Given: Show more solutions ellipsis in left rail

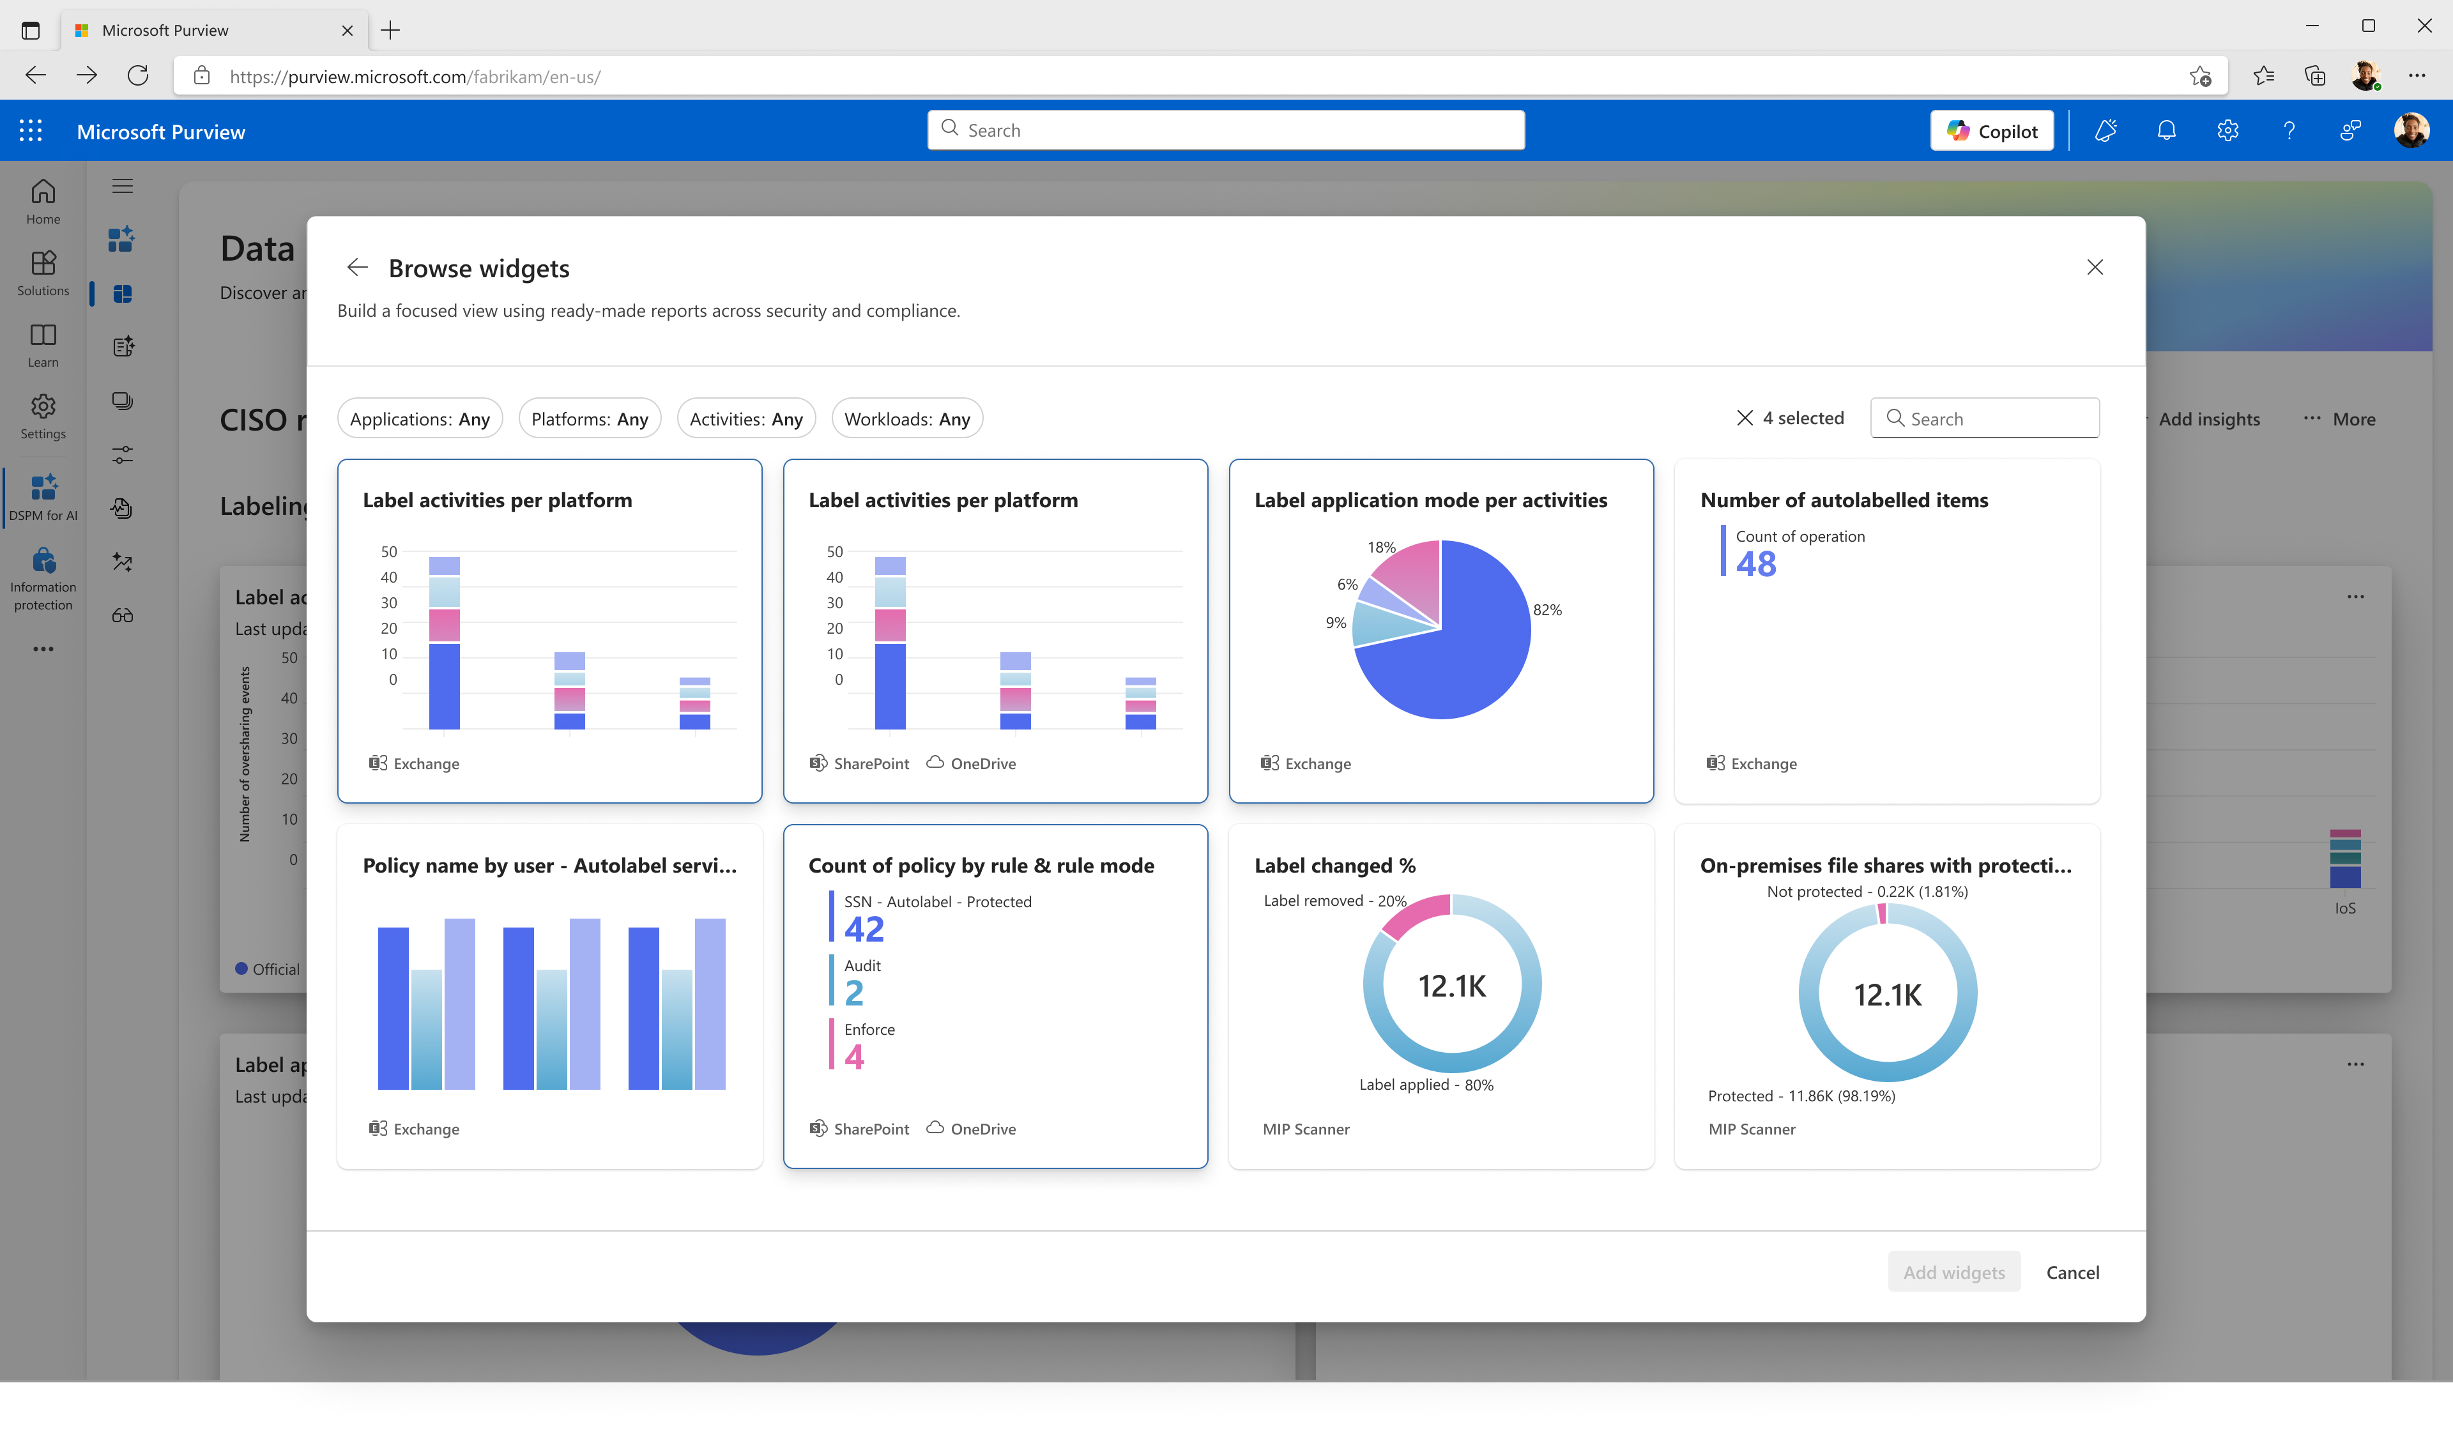Looking at the screenshot, I should [x=43, y=648].
